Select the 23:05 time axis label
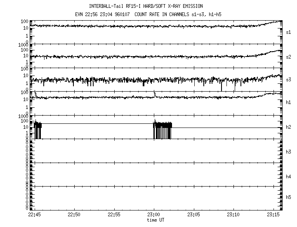 coord(194,215)
